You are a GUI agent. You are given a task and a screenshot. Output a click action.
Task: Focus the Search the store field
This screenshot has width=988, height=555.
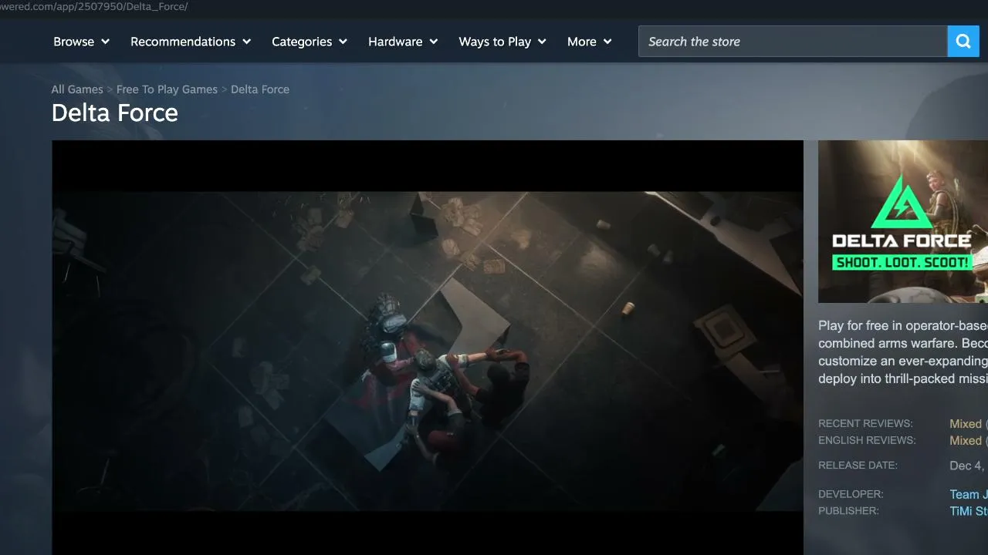pyautogui.click(x=793, y=42)
